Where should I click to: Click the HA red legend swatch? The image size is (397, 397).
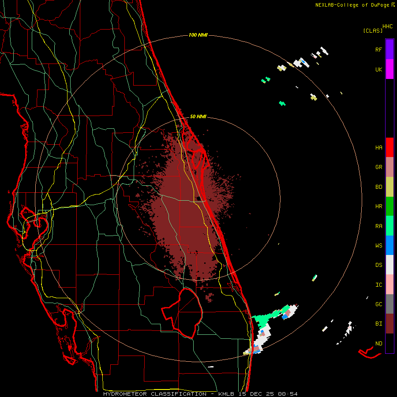click(390, 147)
